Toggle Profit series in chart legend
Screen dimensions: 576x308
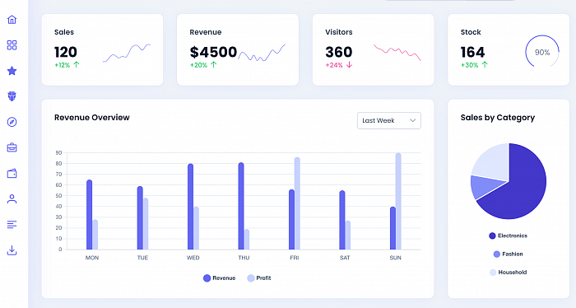pyautogui.click(x=259, y=278)
